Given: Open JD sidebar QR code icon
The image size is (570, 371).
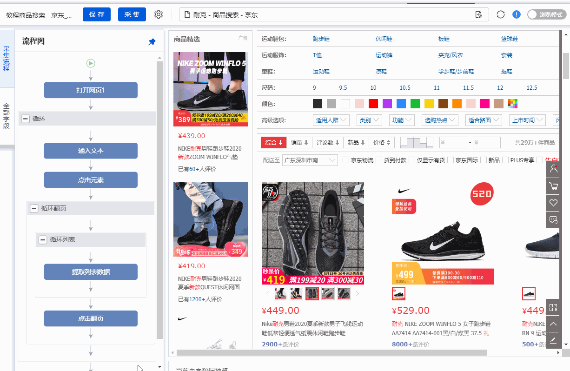Looking at the screenshot, I should click(553, 307).
